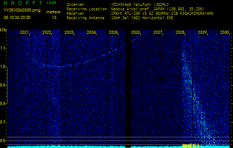Click the 2324 time marker
The image size is (233, 148).
coord(91,32)
